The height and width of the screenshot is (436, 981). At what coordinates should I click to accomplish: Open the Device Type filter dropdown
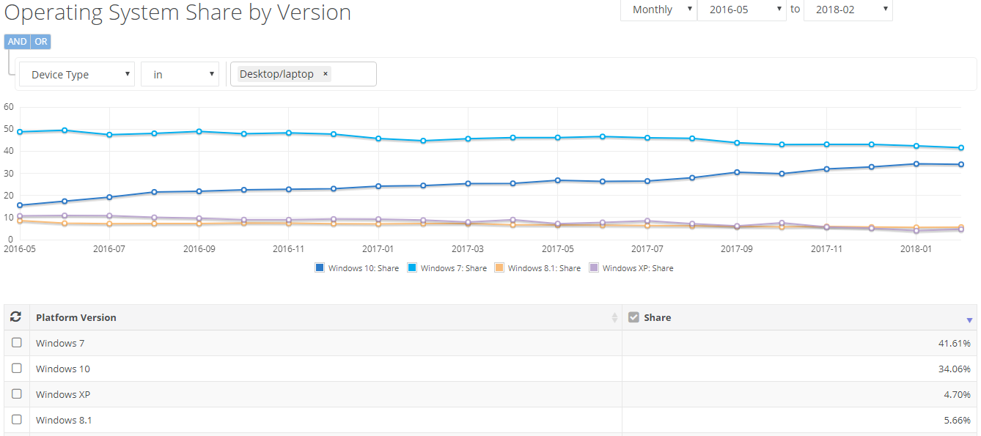click(x=77, y=74)
